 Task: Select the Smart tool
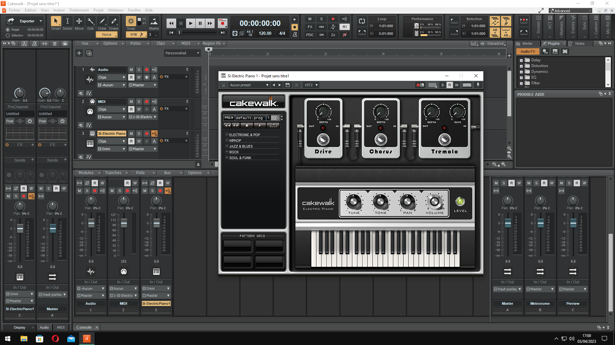coord(56,21)
